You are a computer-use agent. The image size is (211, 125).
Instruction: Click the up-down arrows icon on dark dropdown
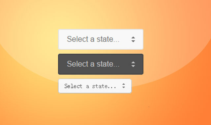[133, 64]
